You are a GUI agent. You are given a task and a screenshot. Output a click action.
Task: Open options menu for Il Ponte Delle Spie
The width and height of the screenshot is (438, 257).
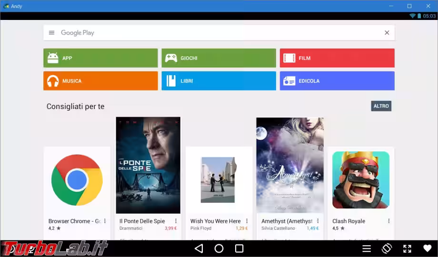click(176, 221)
